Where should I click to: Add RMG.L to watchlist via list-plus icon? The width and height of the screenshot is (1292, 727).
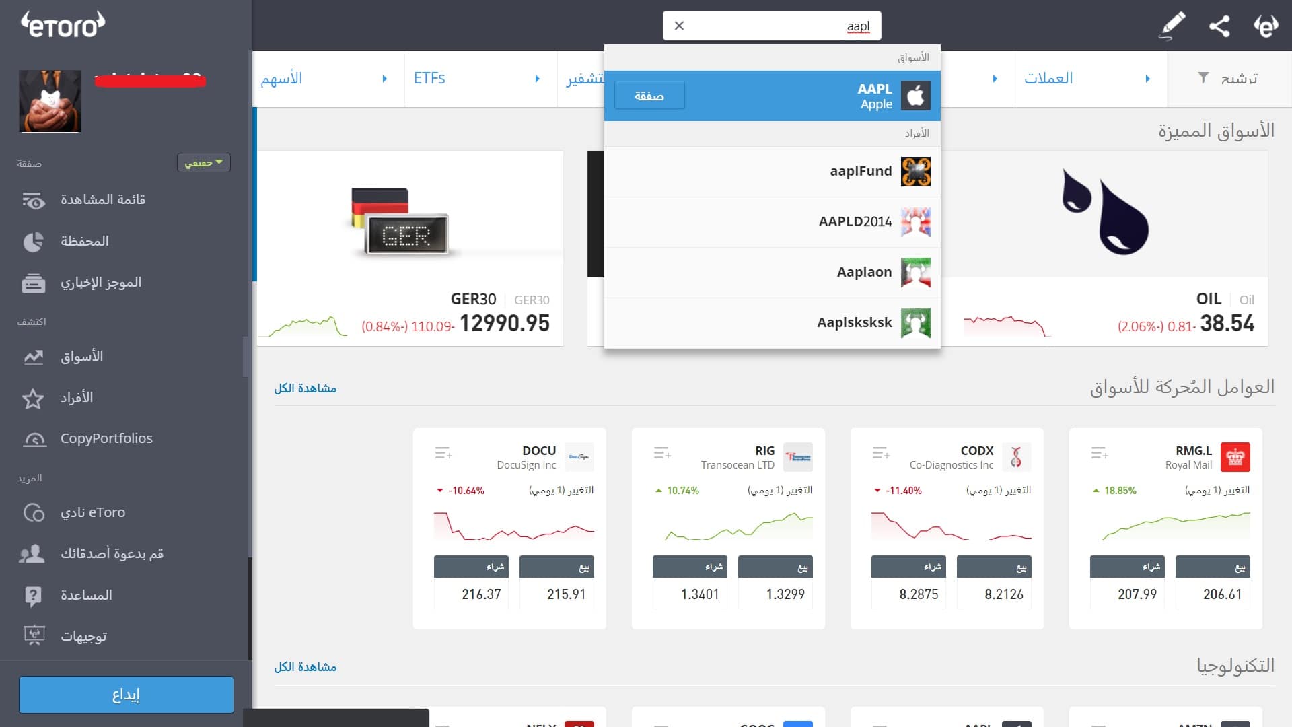coord(1099,453)
